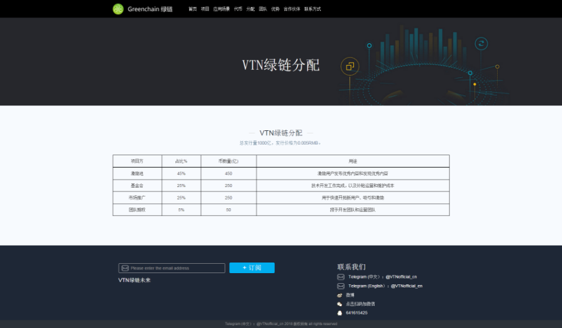Image resolution: width=562 pixels, height=328 pixels.
Task: Click the WeChat icon
Action: pyautogui.click(x=340, y=304)
